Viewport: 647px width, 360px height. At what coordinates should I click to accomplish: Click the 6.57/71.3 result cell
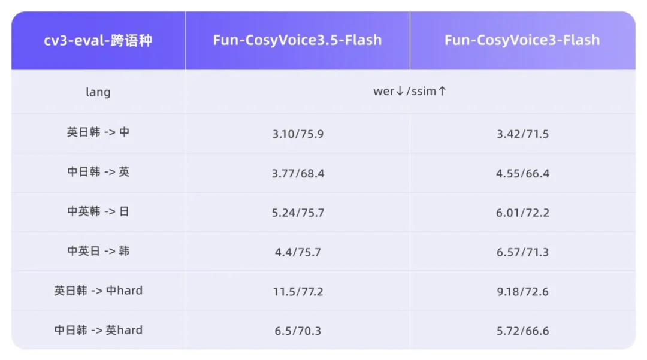click(x=522, y=252)
